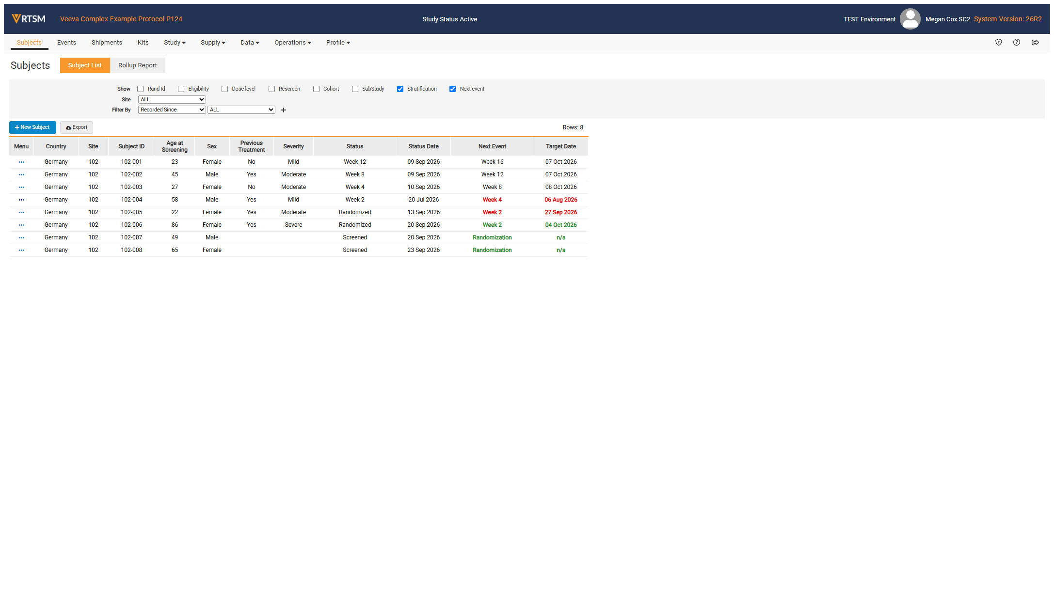Go to the Events tab
Viewport: 1054px width, 612px height.
(x=66, y=43)
